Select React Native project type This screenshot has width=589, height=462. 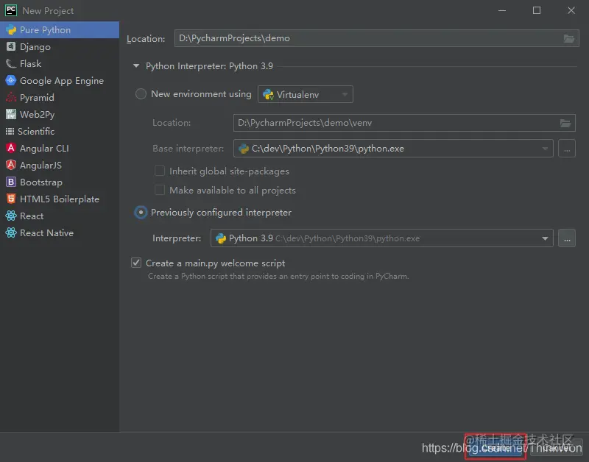(60, 232)
